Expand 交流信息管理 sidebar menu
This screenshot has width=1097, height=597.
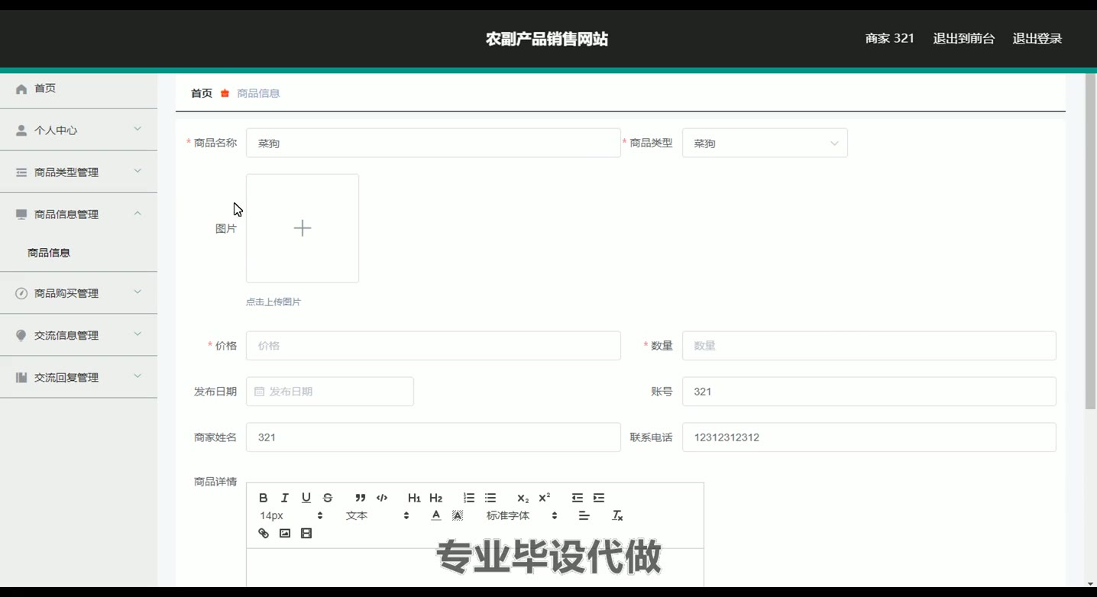click(x=79, y=334)
